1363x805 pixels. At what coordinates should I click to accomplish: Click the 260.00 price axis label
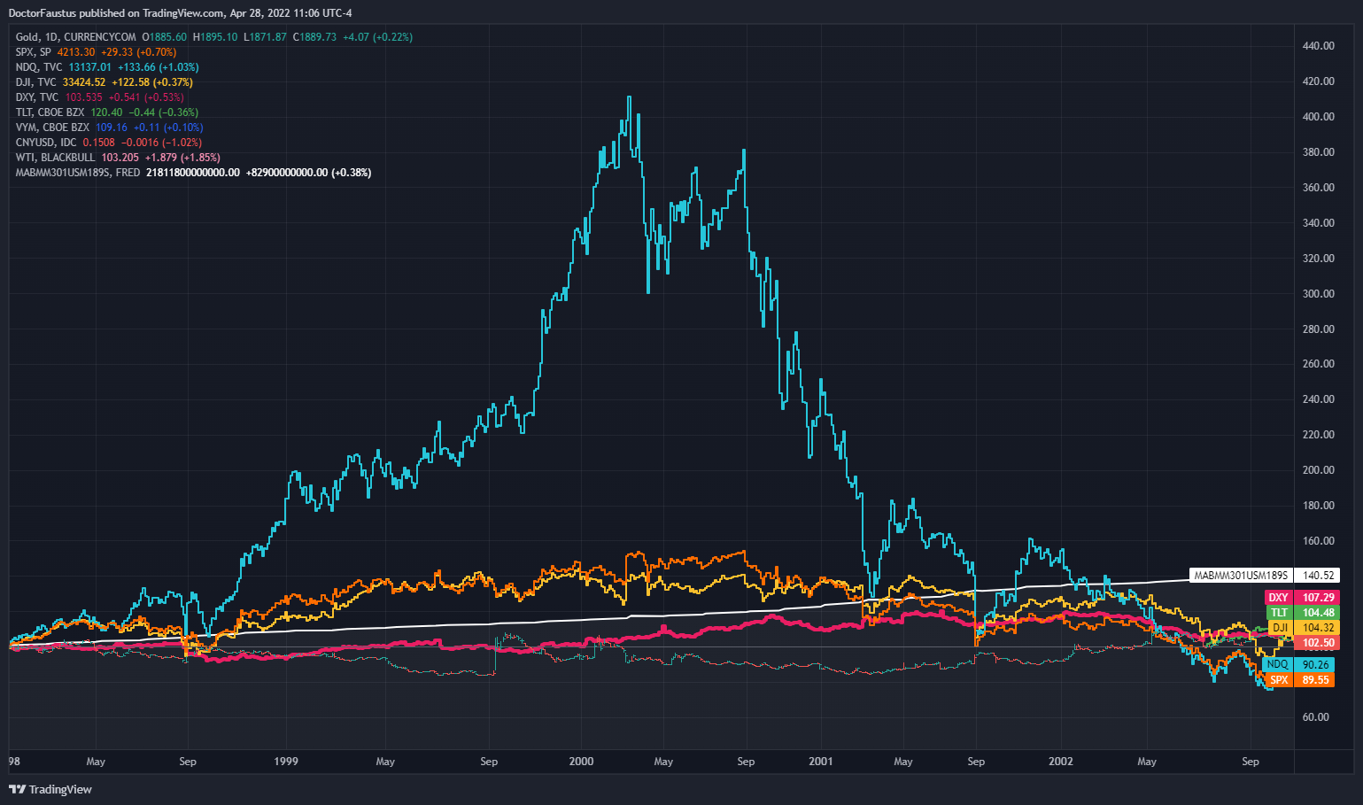1318,364
